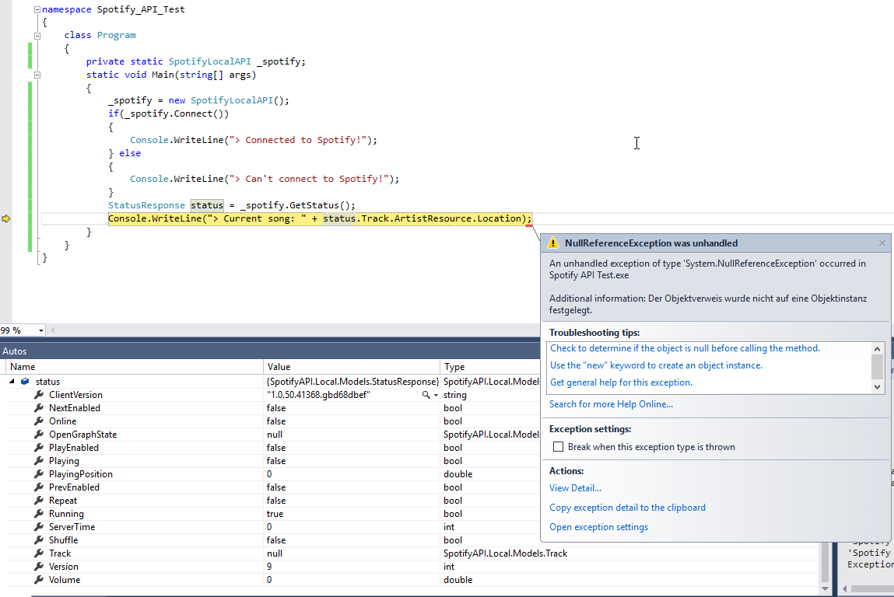The image size is (894, 597).
Task: Click wrench icon next to Volume
Action: (39, 580)
